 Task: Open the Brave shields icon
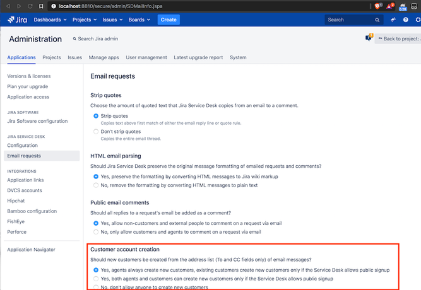tap(378, 6)
